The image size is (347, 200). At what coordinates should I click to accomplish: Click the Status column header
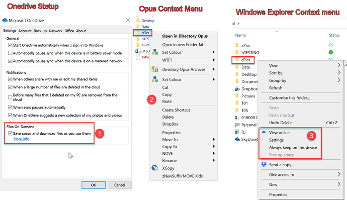[x=334, y=35]
